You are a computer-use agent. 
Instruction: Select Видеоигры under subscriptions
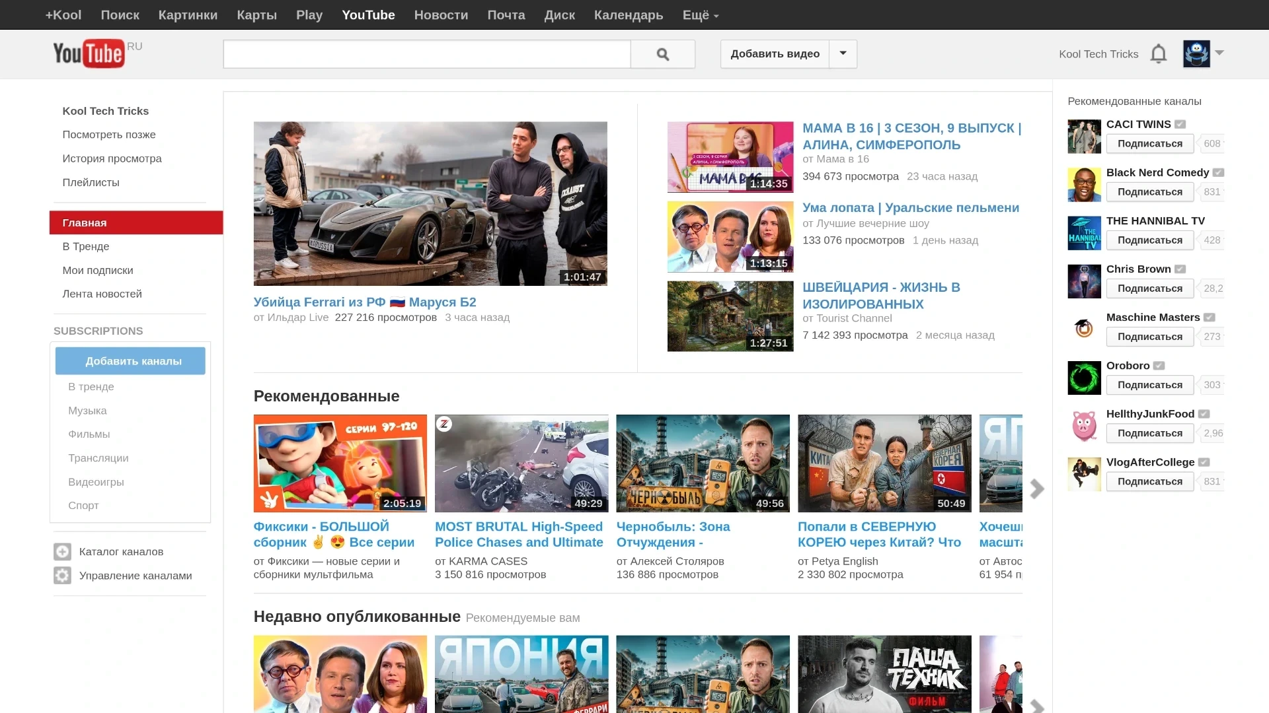(96, 481)
